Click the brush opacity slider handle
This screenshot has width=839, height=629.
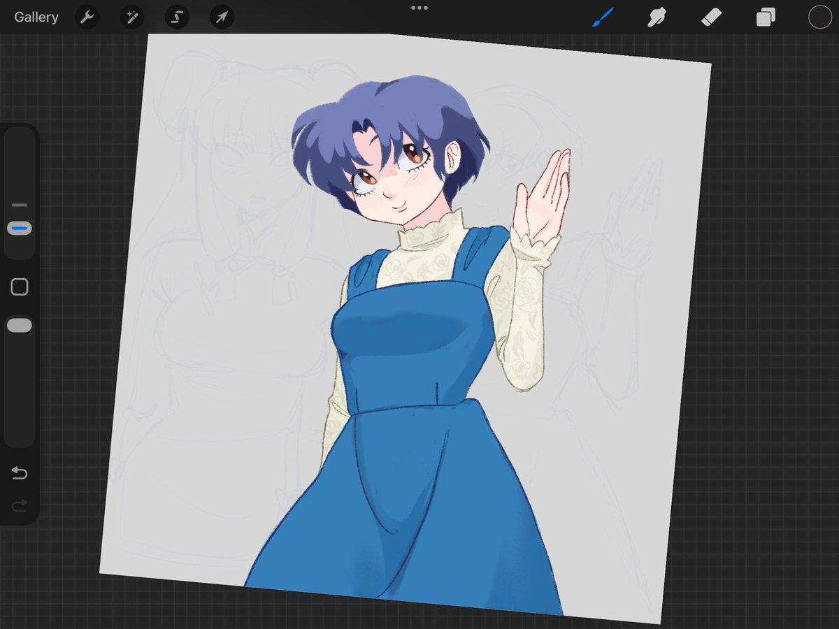[x=20, y=326]
